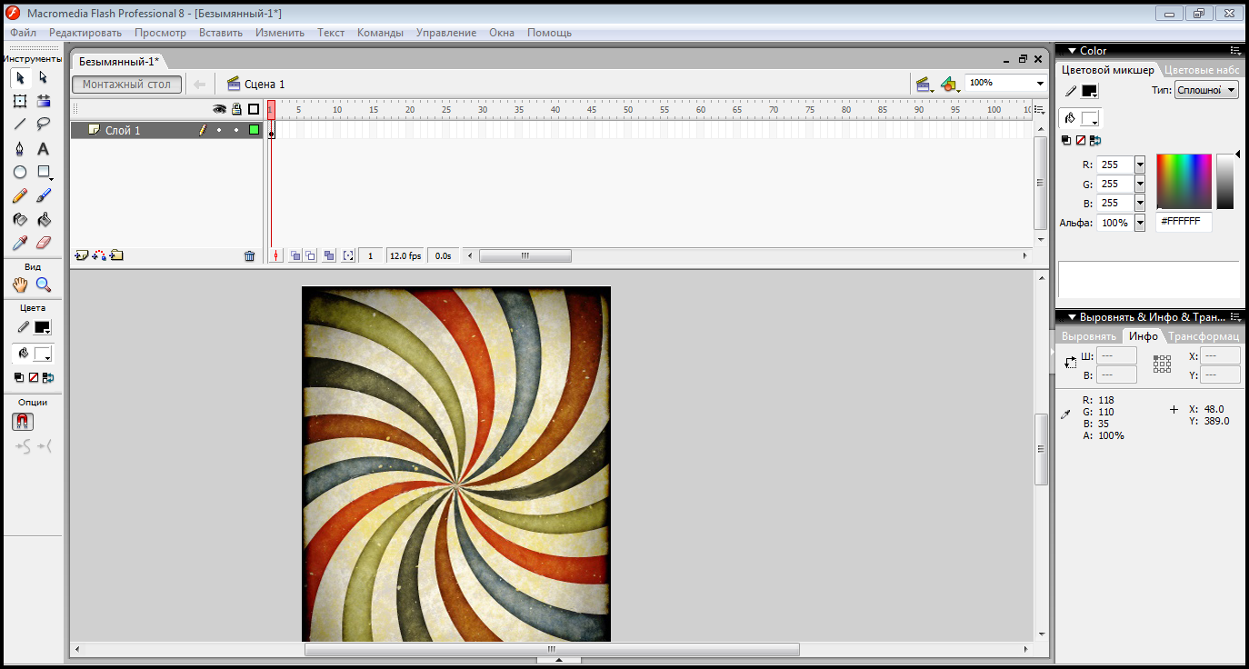The height and width of the screenshot is (669, 1249).
Task: Click No Color button in toolbox
Action: [x=34, y=377]
